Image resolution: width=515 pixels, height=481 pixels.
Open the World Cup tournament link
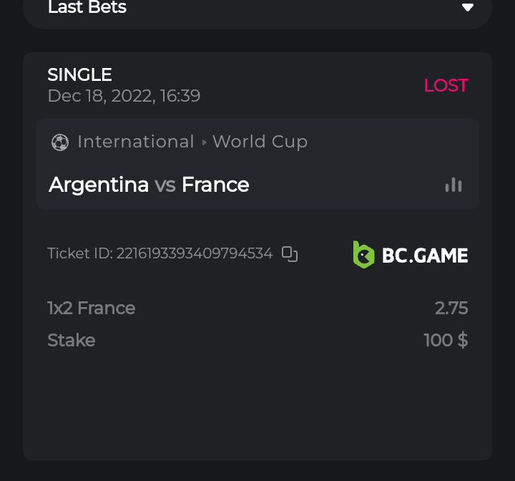pos(260,142)
